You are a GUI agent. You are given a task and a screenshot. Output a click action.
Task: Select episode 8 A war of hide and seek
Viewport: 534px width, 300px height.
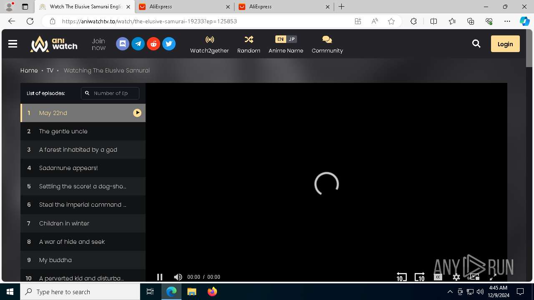(x=83, y=242)
